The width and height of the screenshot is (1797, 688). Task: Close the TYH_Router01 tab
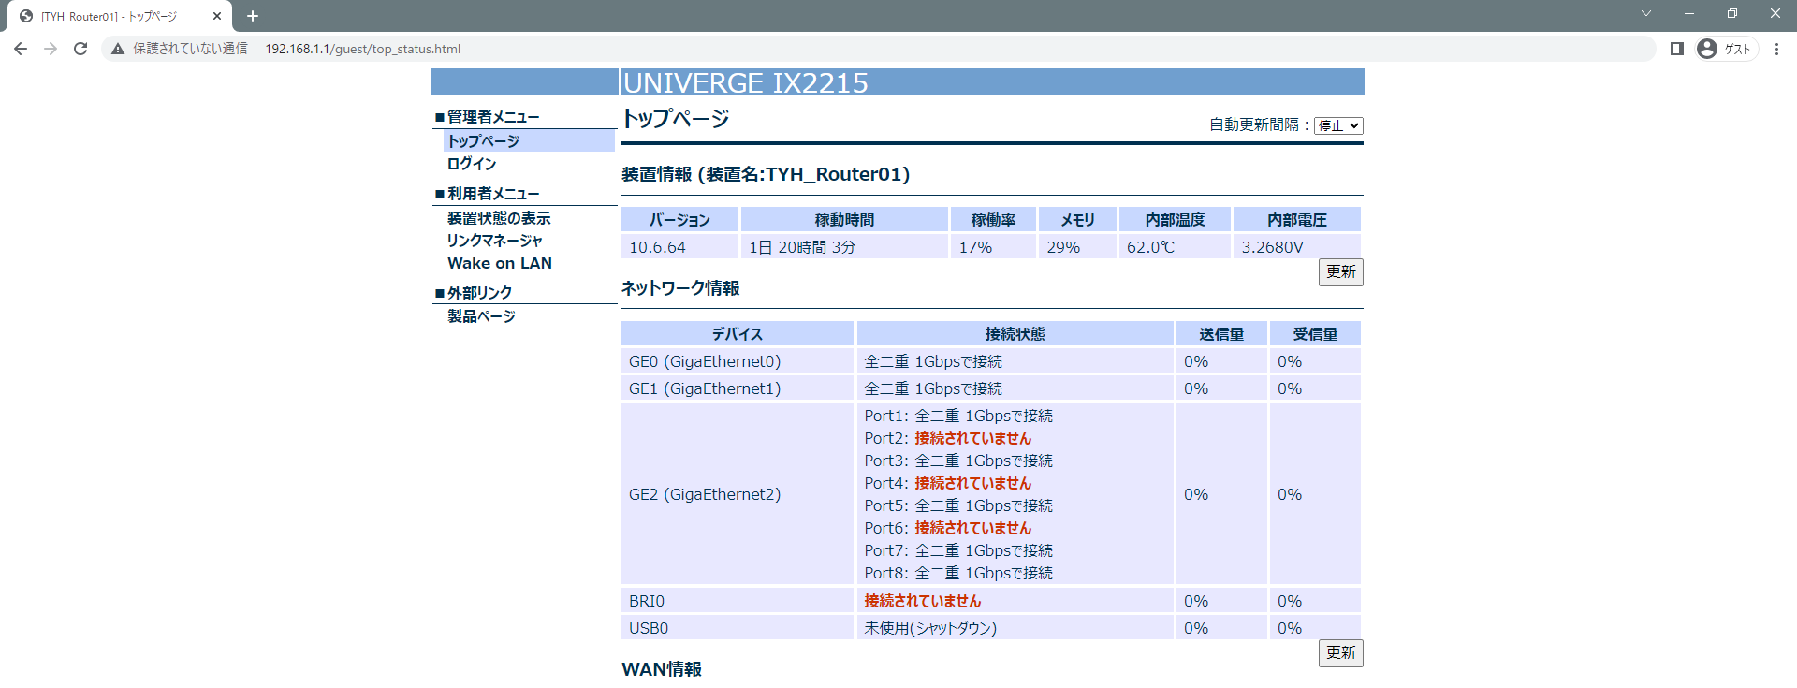click(x=217, y=16)
